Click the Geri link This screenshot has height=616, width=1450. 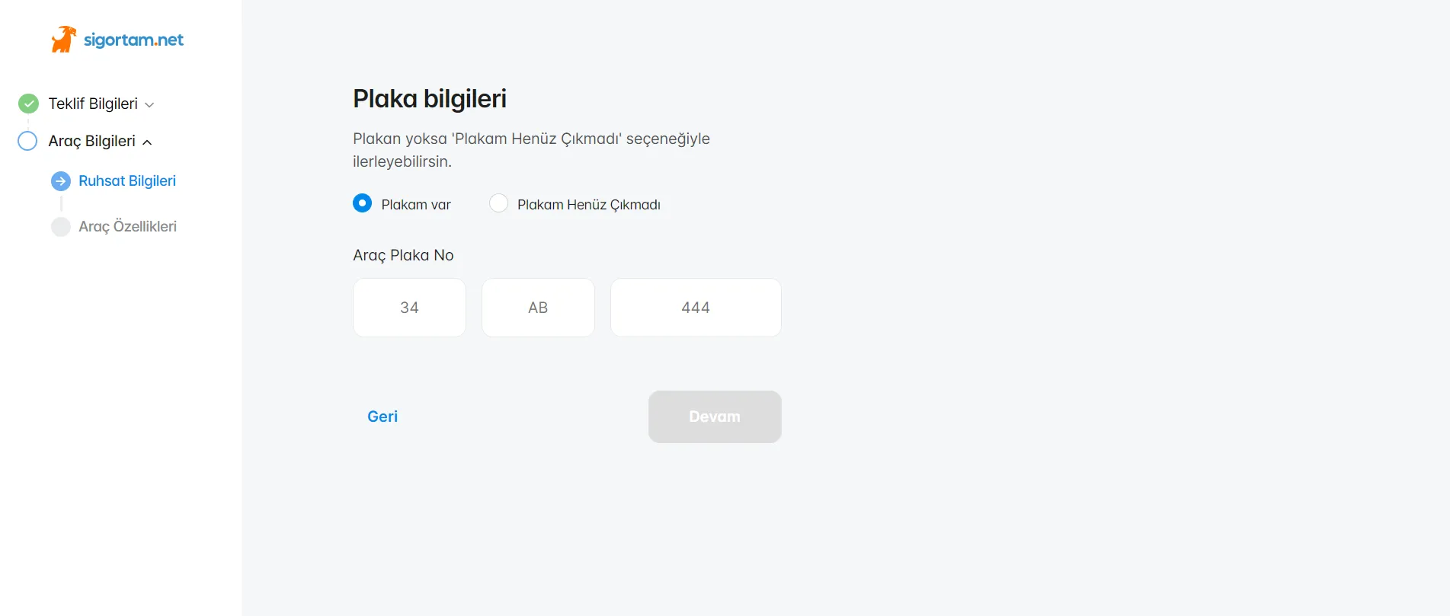coord(383,417)
